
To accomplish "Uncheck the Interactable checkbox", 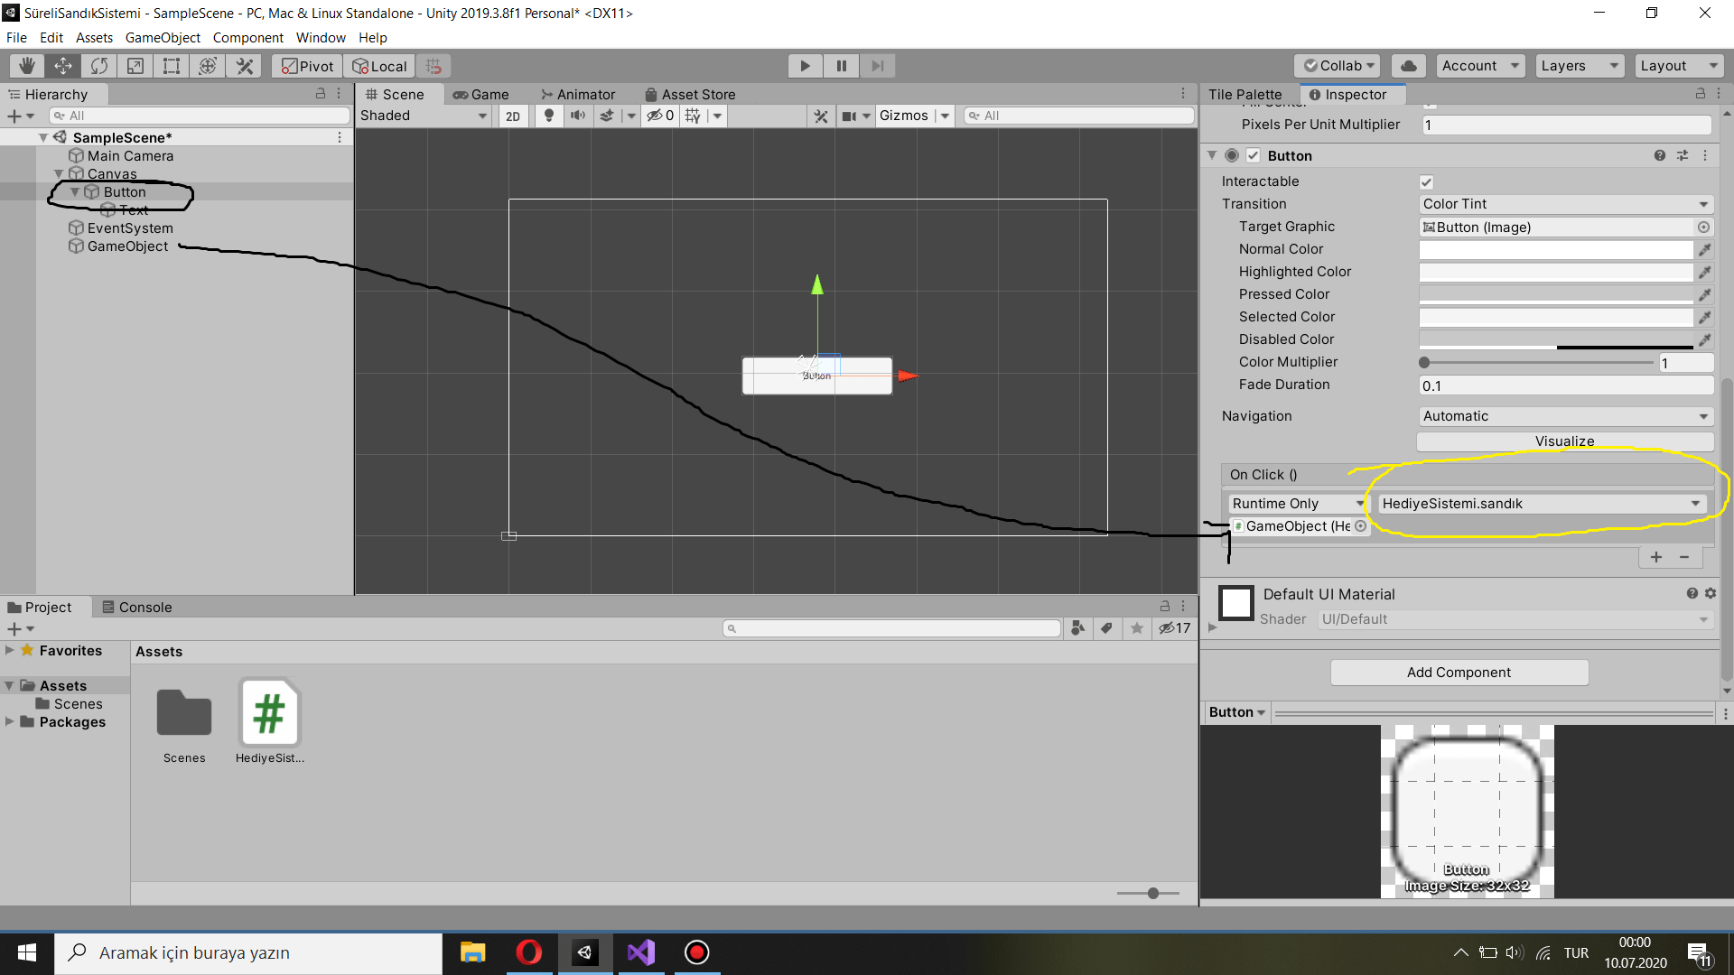I will pos(1426,181).
